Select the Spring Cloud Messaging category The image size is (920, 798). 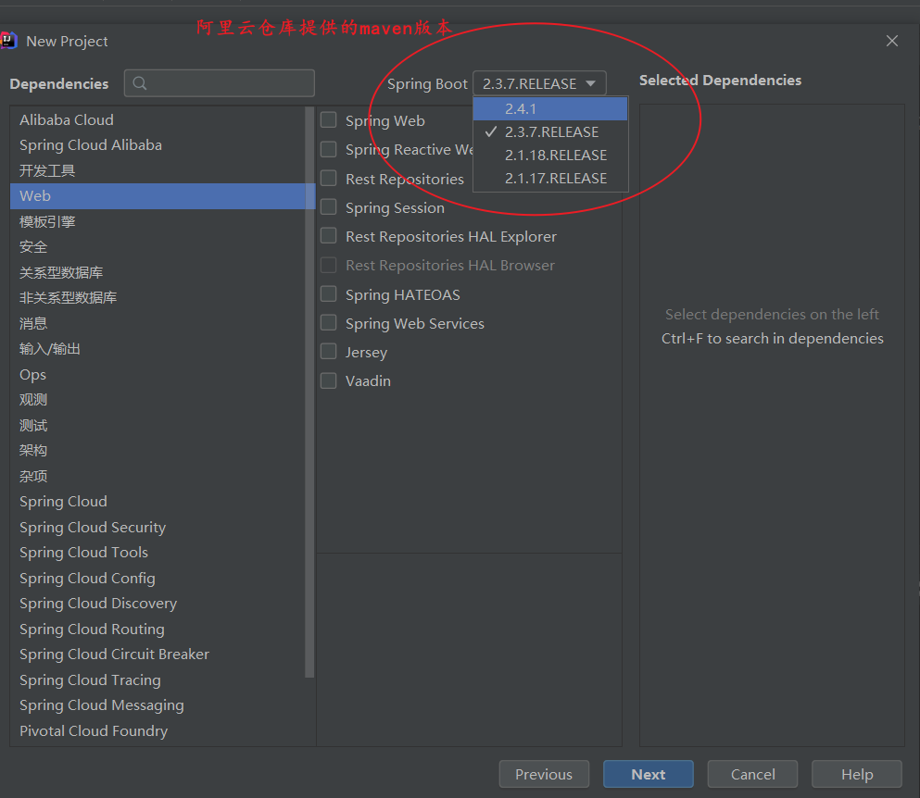[x=158, y=705]
